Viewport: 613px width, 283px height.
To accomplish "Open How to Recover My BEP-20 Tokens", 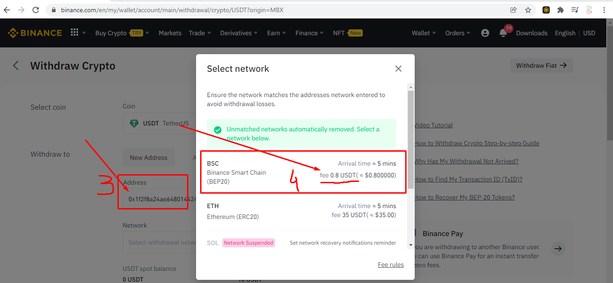I will (464, 197).
